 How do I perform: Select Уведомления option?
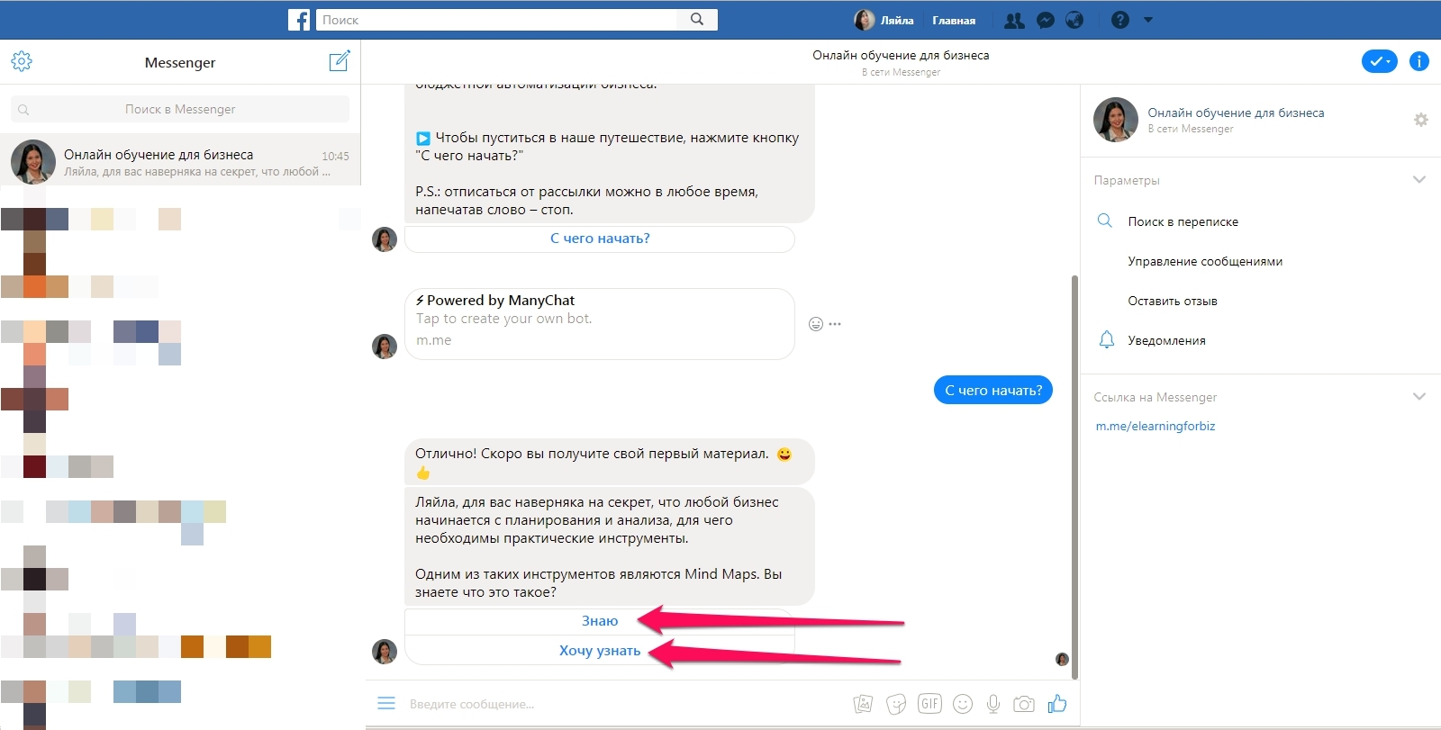click(1166, 340)
